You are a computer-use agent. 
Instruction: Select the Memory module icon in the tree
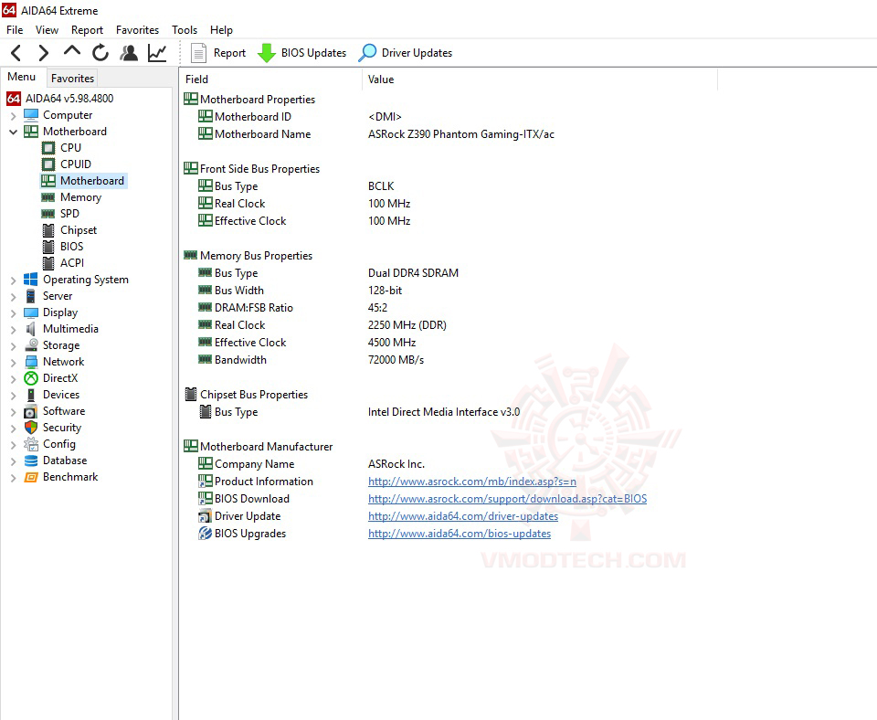click(x=48, y=197)
